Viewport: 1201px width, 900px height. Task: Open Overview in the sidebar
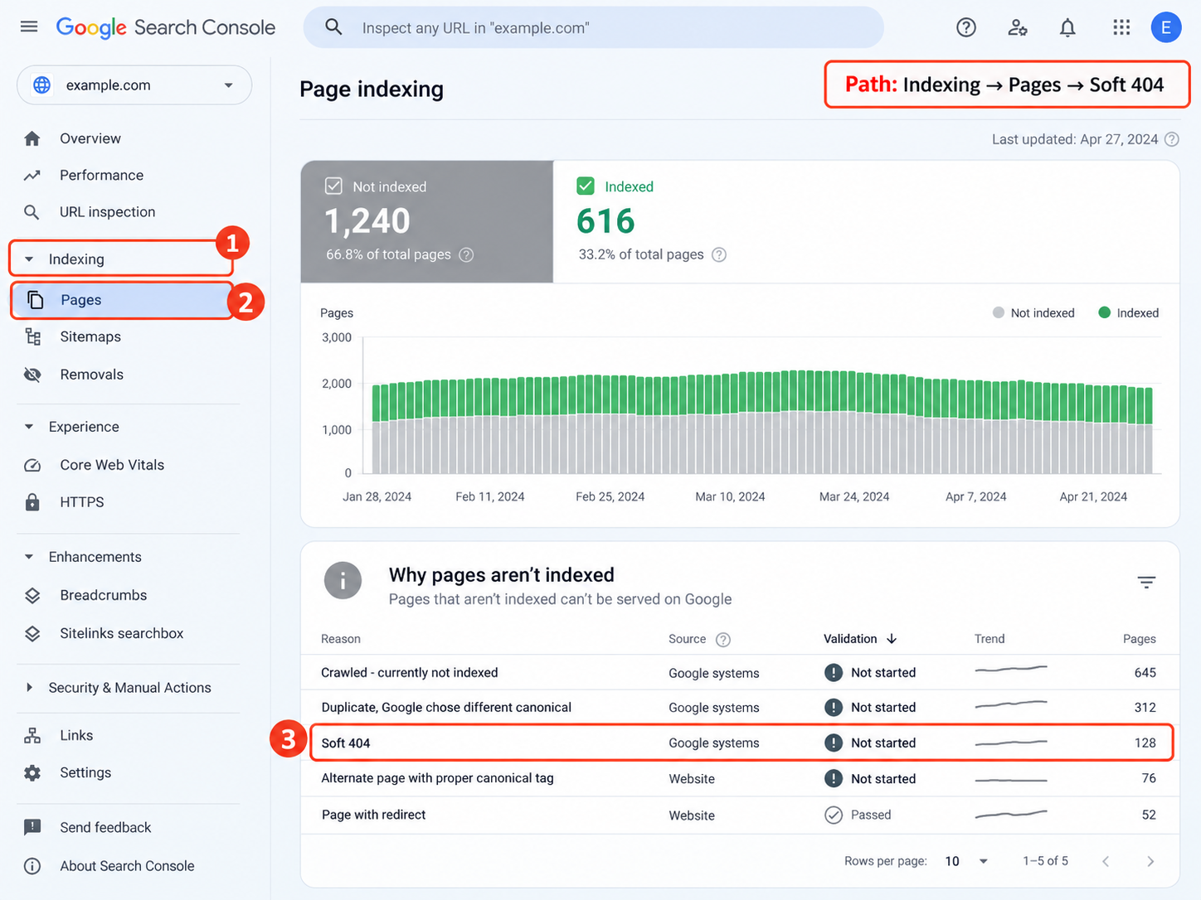coord(90,138)
